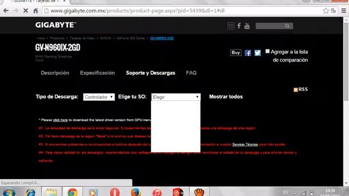Screen dimensions: 349x196
Task: Open the Servicio Técnico link
Action: pyautogui.click(x=245, y=144)
